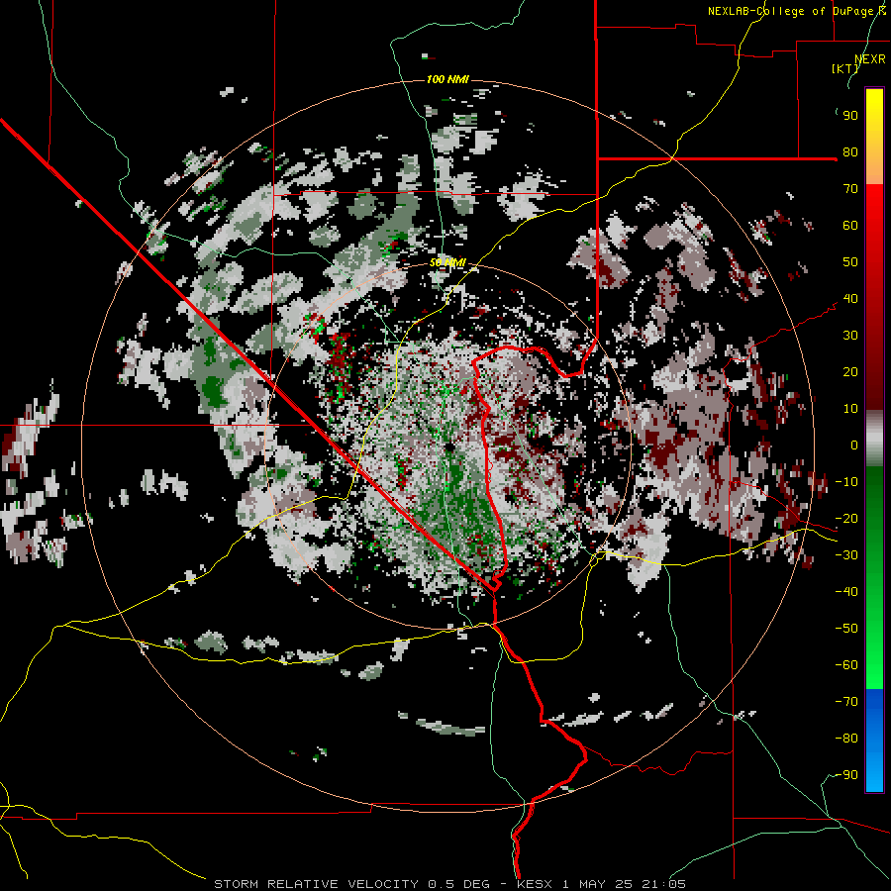This screenshot has height=891, width=891.
Task: Pick the blue segment at the color bar bottom
Action: pyautogui.click(x=874, y=740)
